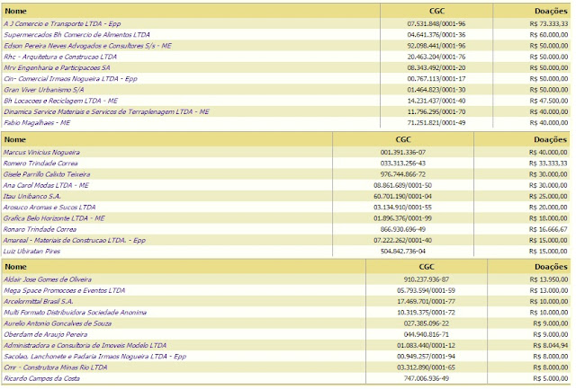Click CGC value 07.531.848/0001-96

click(436, 24)
